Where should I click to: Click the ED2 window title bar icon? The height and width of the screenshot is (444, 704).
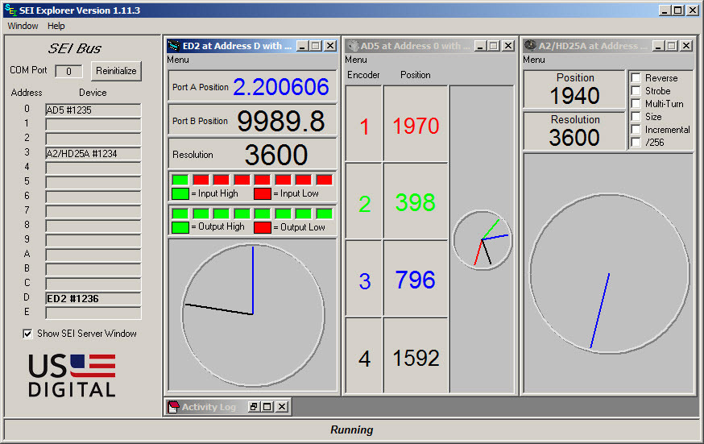pos(173,46)
